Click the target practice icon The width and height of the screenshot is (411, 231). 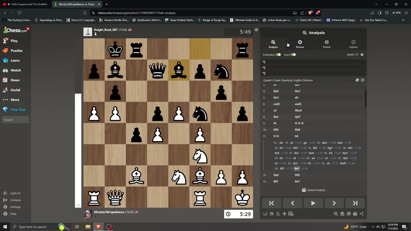(x=349, y=214)
